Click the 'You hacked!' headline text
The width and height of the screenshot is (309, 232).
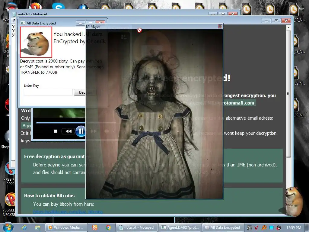point(68,34)
